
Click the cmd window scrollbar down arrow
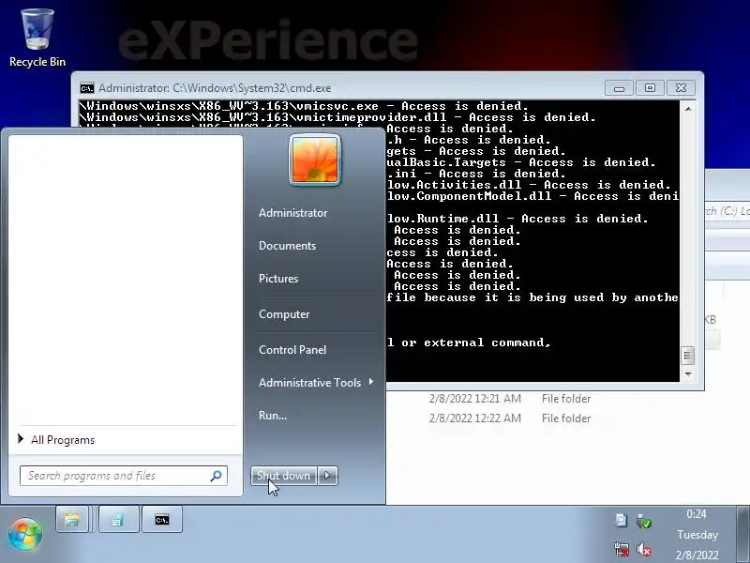(x=688, y=373)
